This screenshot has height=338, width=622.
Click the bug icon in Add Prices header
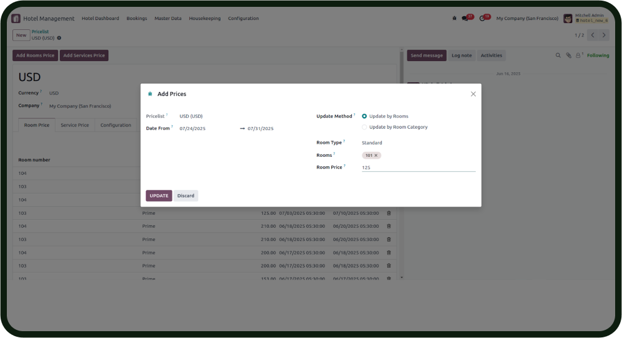tap(150, 94)
